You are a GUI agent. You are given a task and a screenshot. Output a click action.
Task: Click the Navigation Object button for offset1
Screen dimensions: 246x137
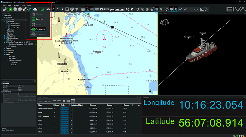click(x=71, y=120)
